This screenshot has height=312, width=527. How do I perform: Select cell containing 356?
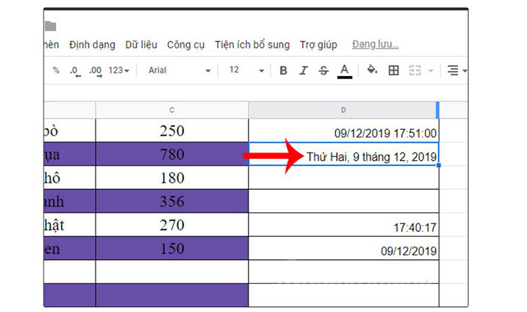[171, 201]
